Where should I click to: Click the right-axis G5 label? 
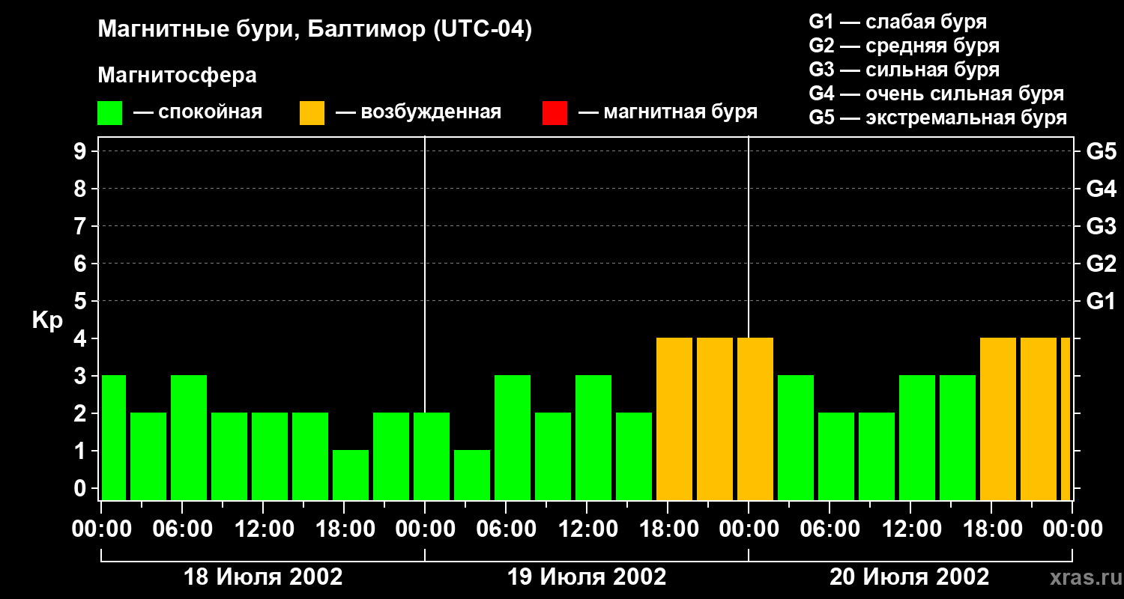[x=1102, y=151]
